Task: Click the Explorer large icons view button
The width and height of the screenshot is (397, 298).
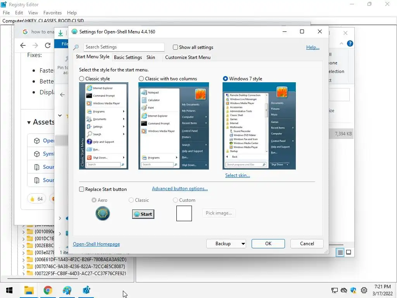Action: coord(349,252)
